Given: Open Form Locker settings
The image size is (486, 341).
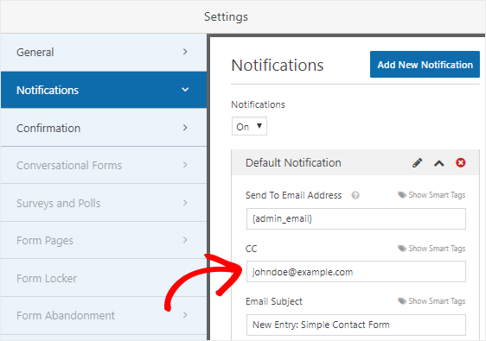Looking at the screenshot, I should (104, 278).
